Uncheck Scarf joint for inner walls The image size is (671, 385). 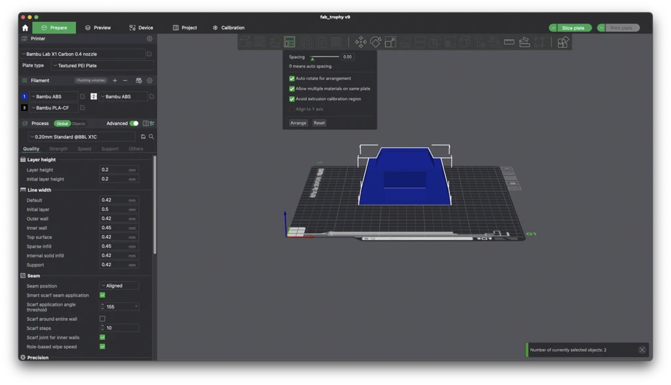102,337
